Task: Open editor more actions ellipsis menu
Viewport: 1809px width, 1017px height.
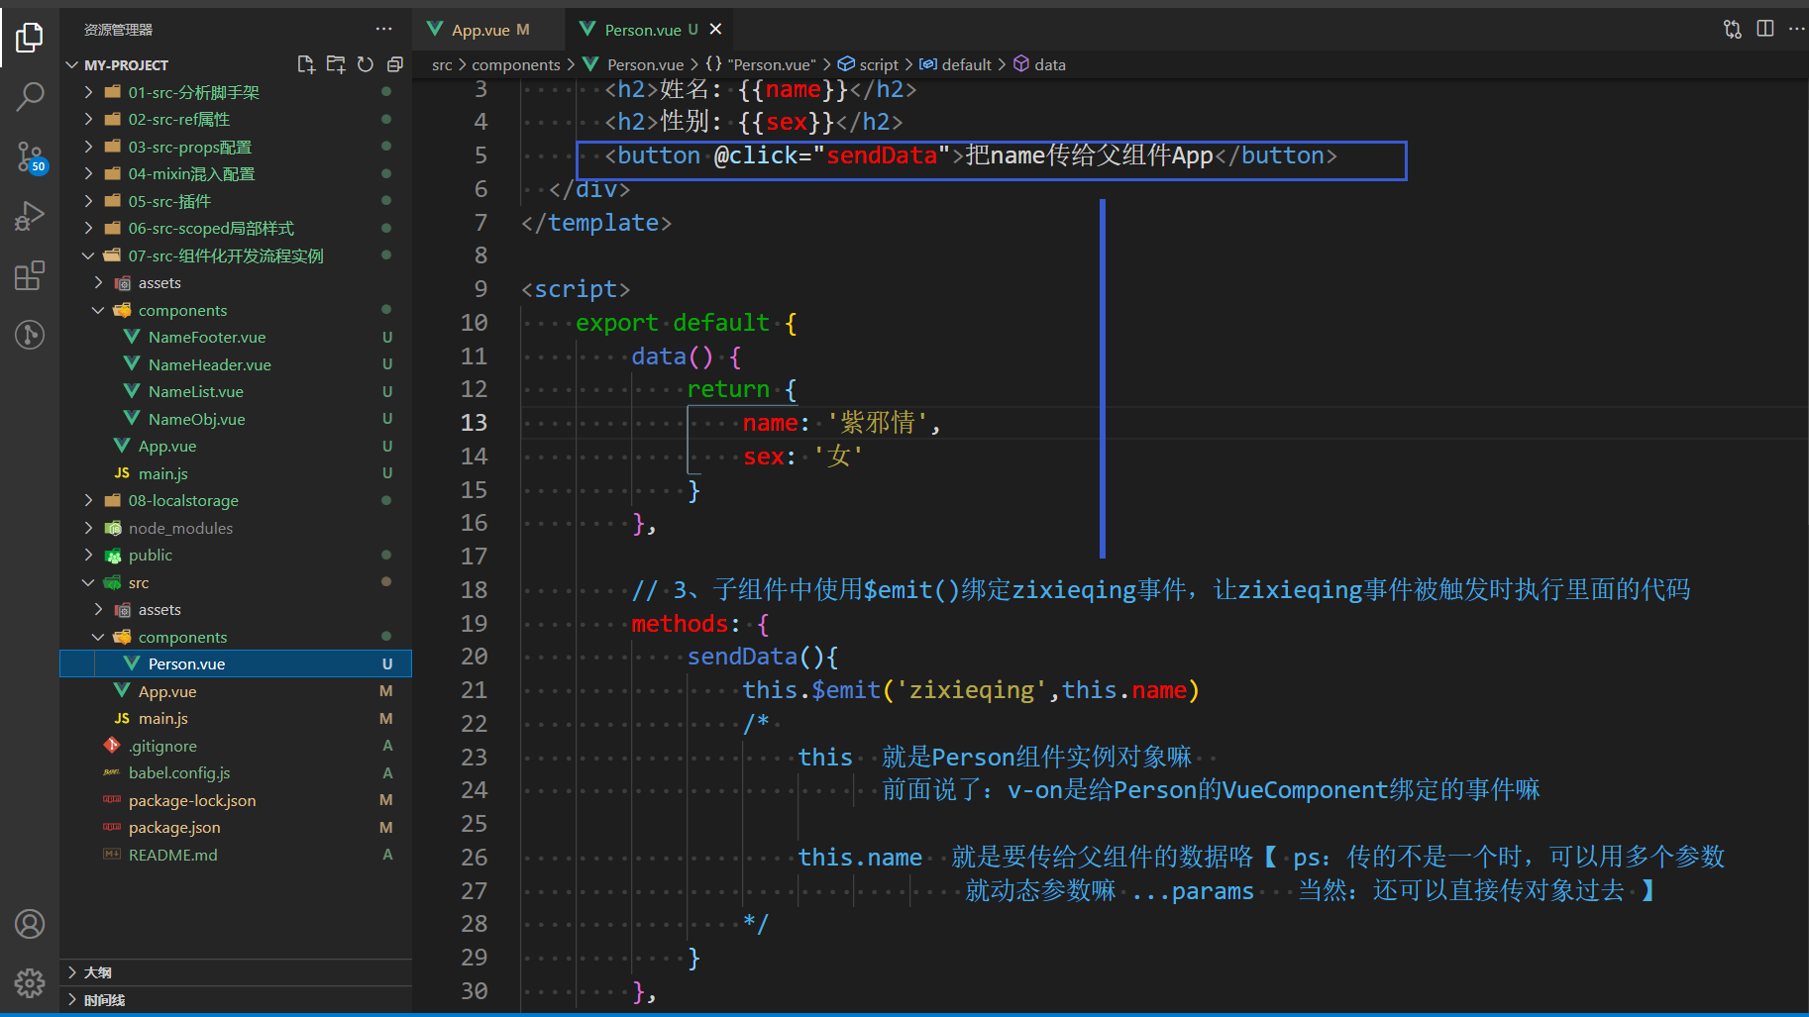Action: (1796, 29)
